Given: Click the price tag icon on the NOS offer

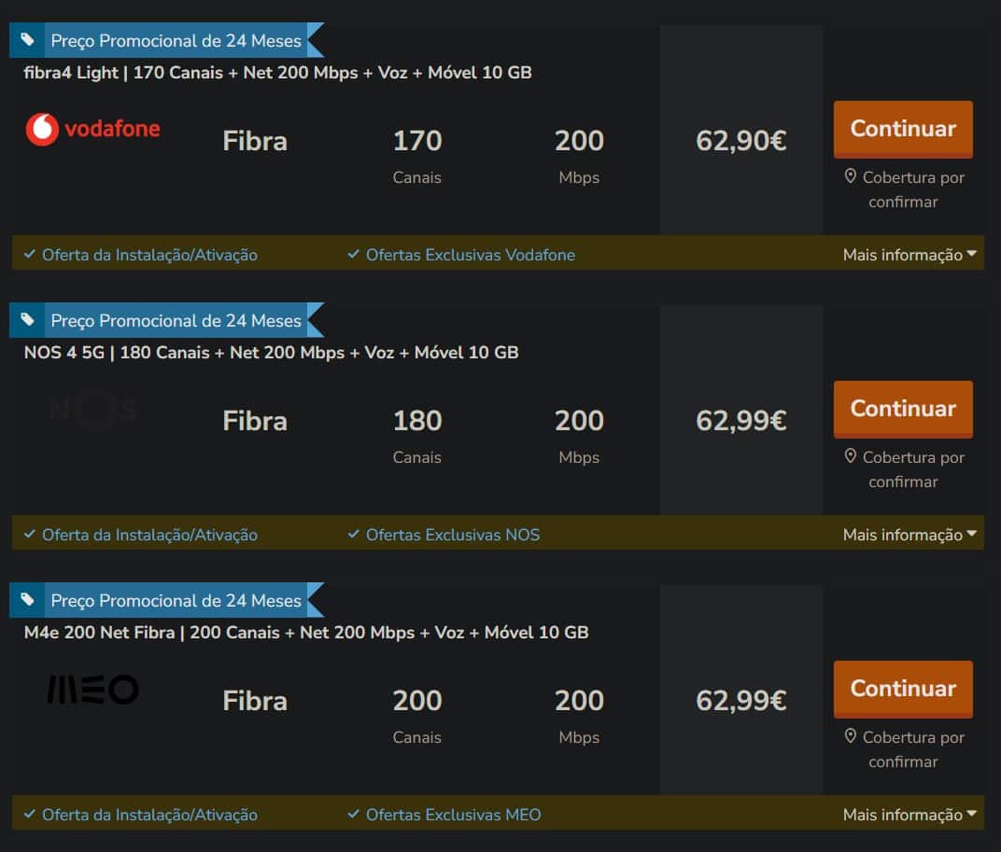Looking at the screenshot, I should (28, 319).
